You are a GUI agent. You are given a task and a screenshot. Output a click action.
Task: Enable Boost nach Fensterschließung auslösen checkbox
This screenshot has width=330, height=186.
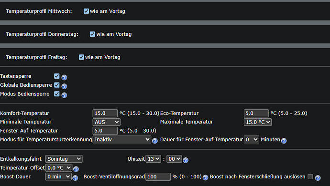[310, 177]
